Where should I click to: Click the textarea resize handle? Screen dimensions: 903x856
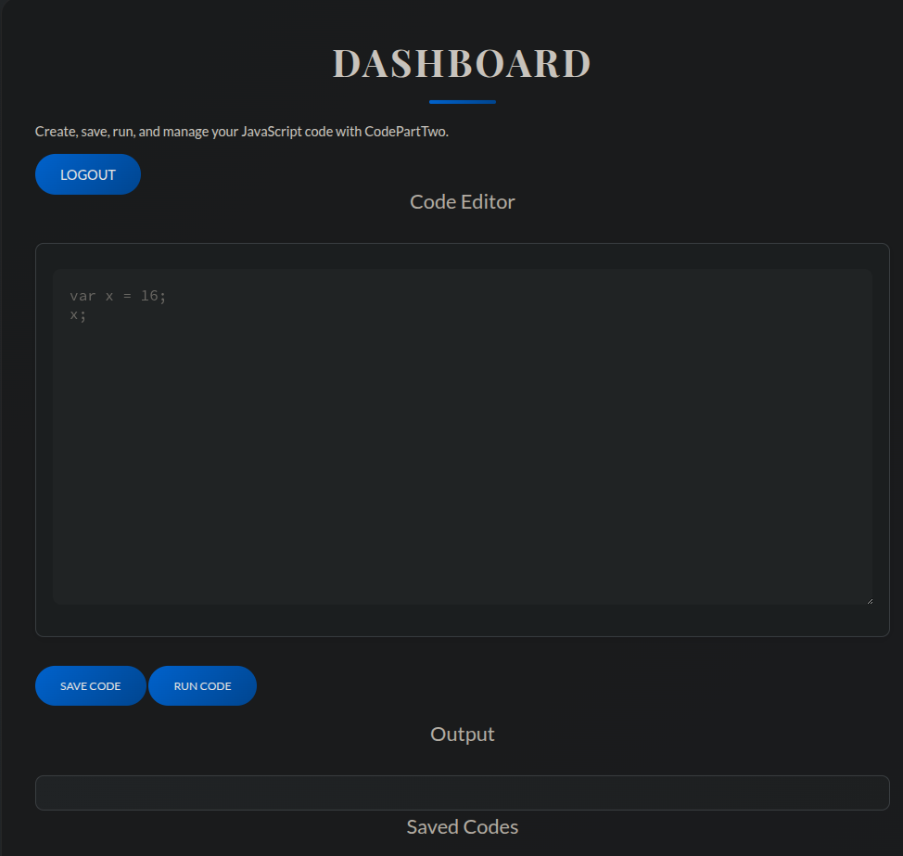point(870,599)
